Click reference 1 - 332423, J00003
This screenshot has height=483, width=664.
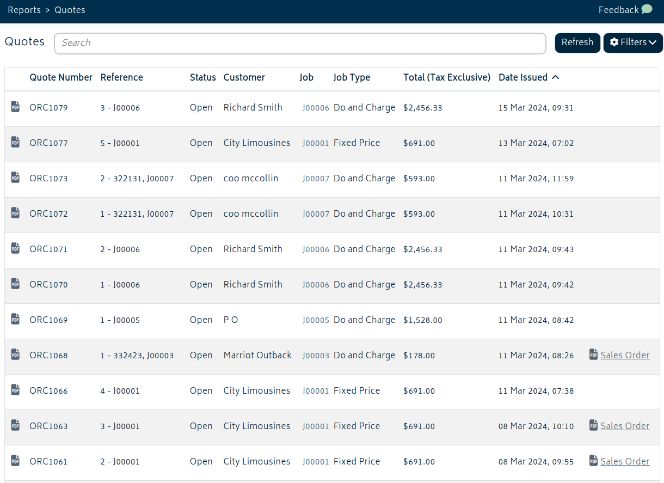137,356
